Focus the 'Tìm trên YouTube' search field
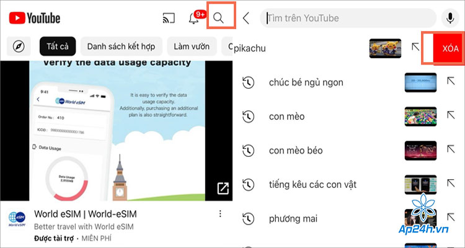 (x=348, y=18)
